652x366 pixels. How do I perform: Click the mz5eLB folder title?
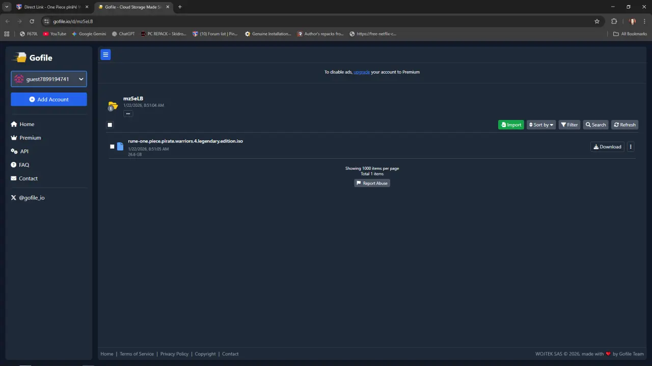pyautogui.click(x=133, y=99)
